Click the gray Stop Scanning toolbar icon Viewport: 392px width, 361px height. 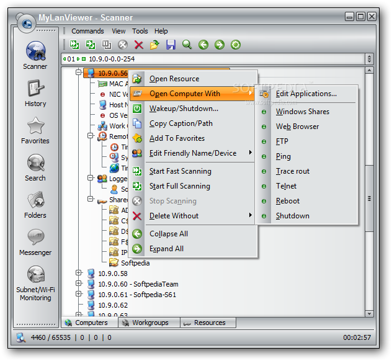click(123, 45)
